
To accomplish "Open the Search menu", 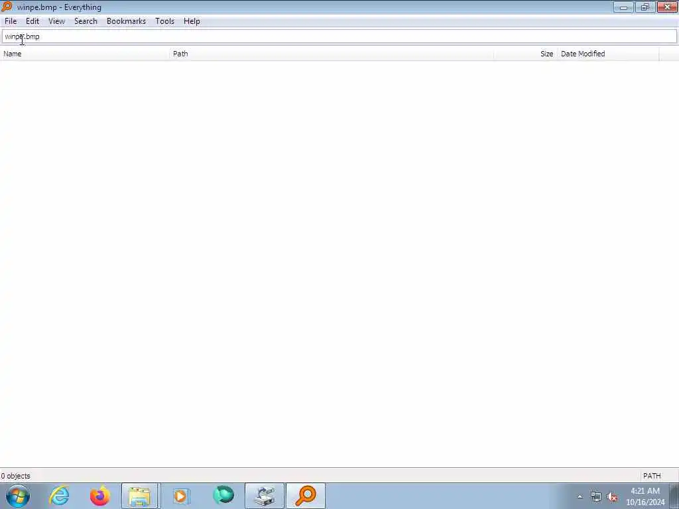I will 86,21.
